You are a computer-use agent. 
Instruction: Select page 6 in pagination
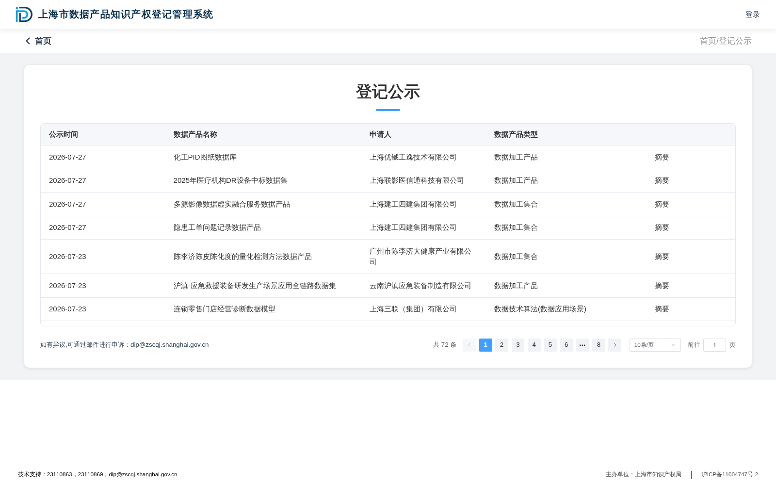point(566,345)
